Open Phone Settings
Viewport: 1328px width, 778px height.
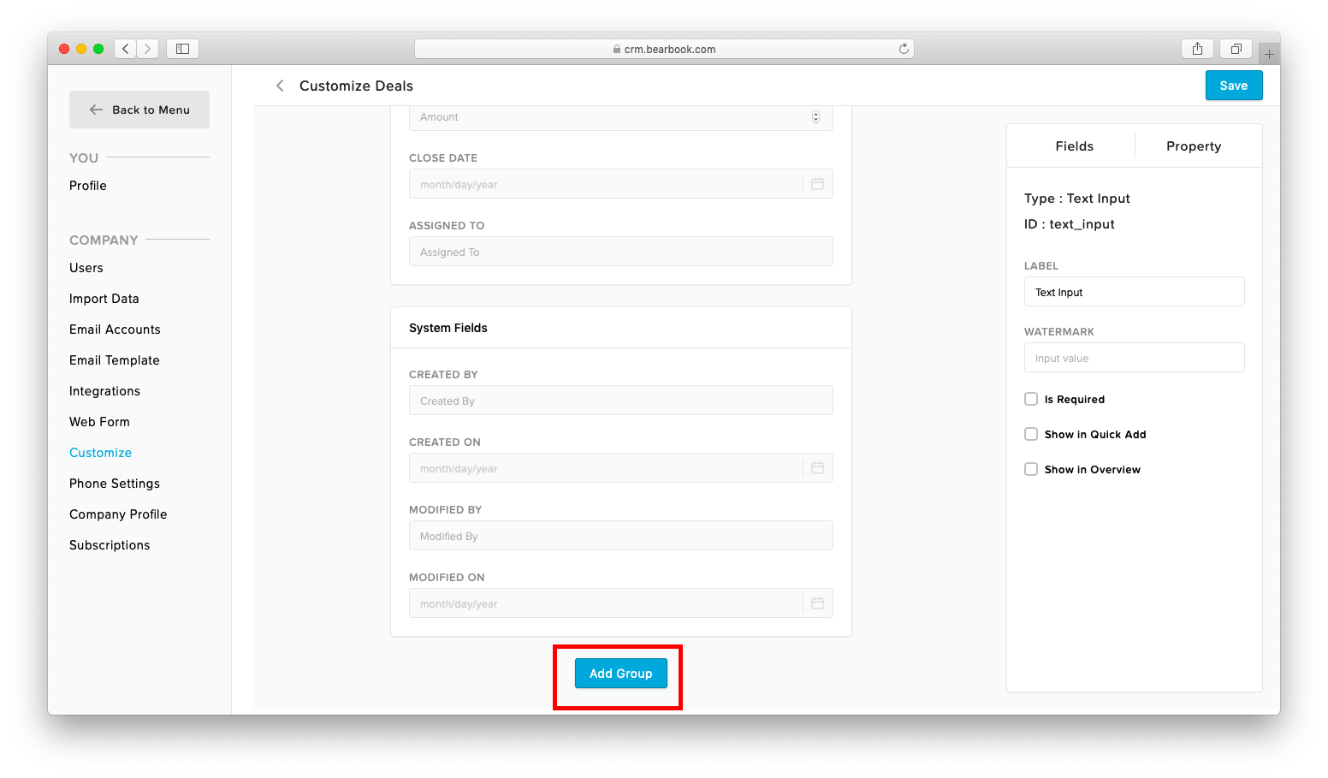click(x=115, y=484)
